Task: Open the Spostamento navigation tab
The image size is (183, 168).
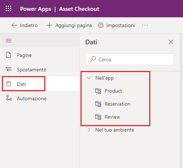Action: [x=40, y=70]
